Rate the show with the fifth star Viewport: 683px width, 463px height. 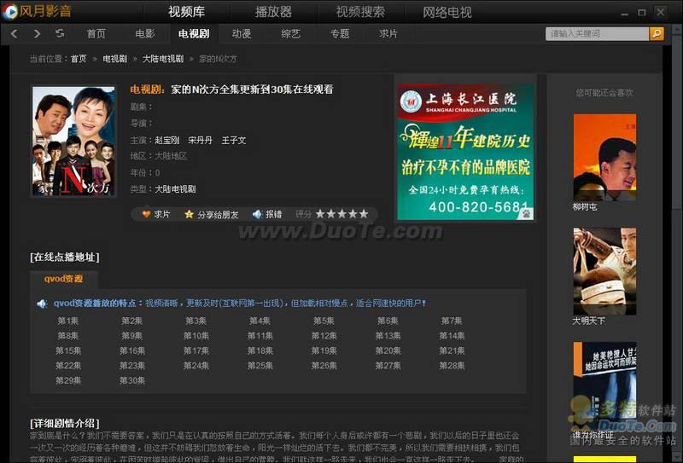(x=364, y=214)
